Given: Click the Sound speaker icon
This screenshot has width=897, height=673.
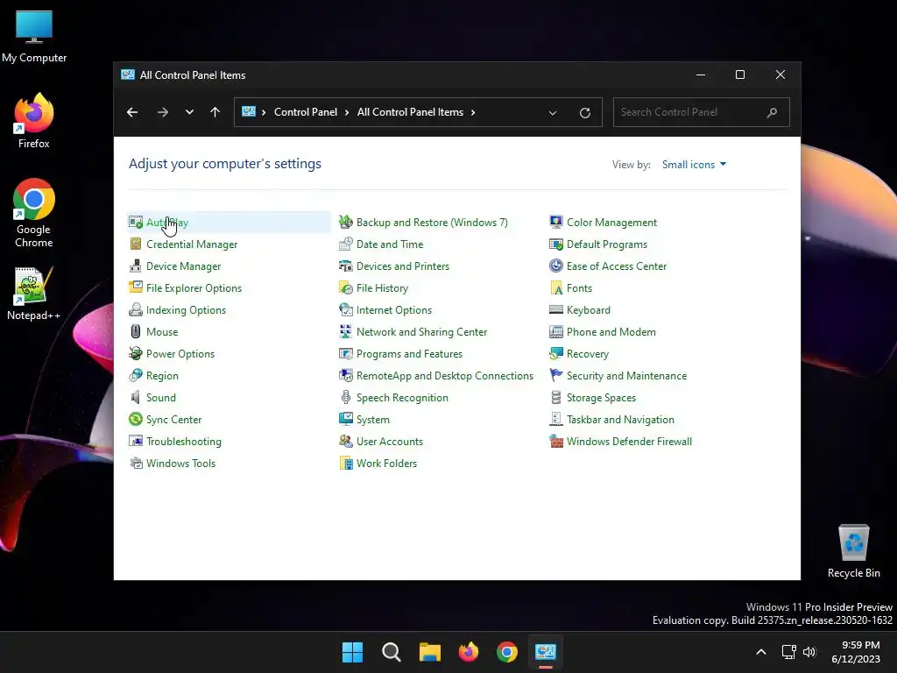Looking at the screenshot, I should [x=136, y=397].
